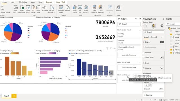Publish the report
The height and width of the screenshot is (101, 180).
pyautogui.click(x=118, y=8)
